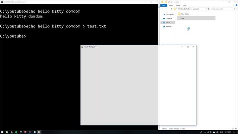Open File Explorer from the taskbar
The height and width of the screenshot is (134, 238).
7,132
